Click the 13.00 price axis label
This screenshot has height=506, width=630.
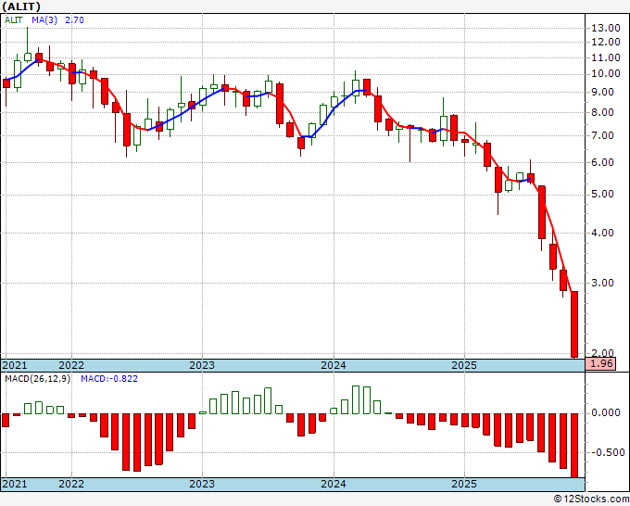click(606, 28)
